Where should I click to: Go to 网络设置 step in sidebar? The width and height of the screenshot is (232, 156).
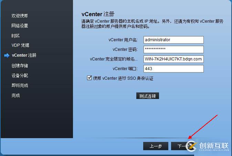[x=20, y=26]
